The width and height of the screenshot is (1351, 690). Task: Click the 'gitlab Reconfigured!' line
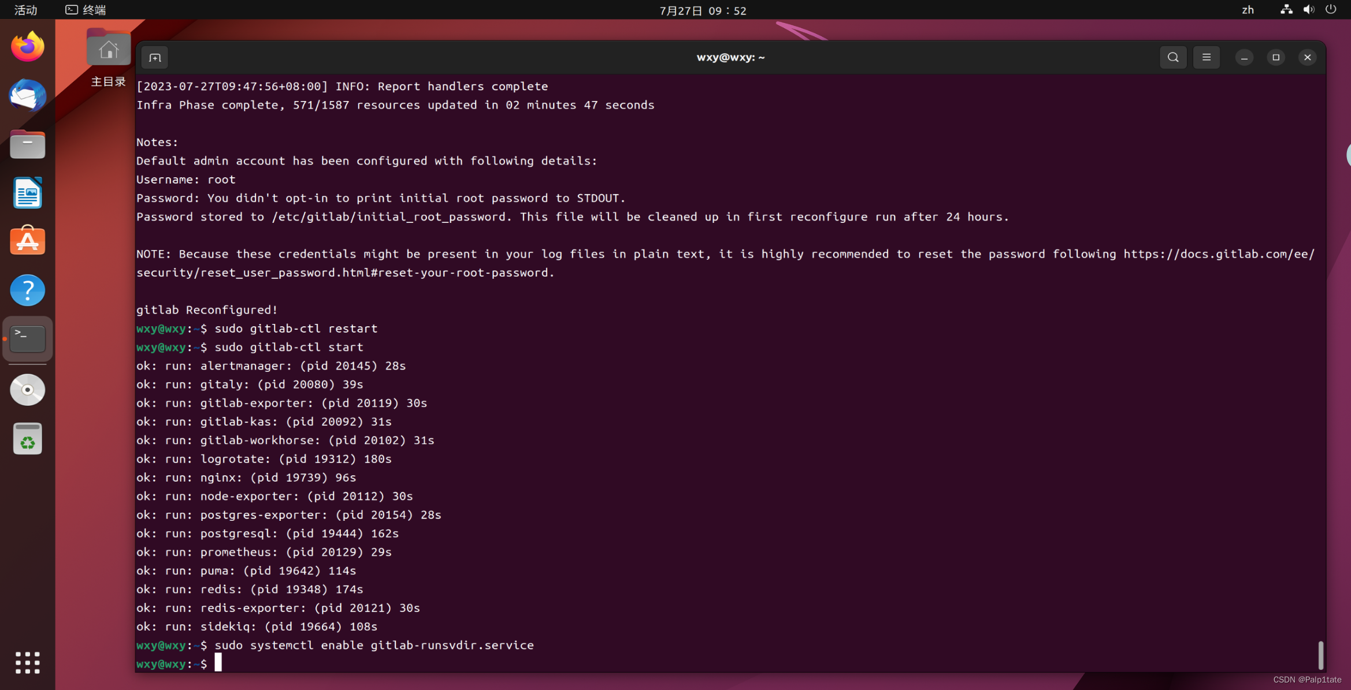click(207, 310)
